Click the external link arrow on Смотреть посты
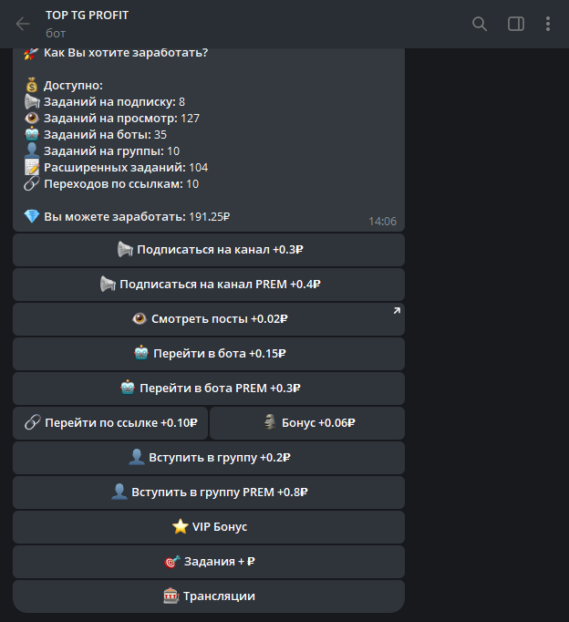569x622 pixels. [396, 312]
